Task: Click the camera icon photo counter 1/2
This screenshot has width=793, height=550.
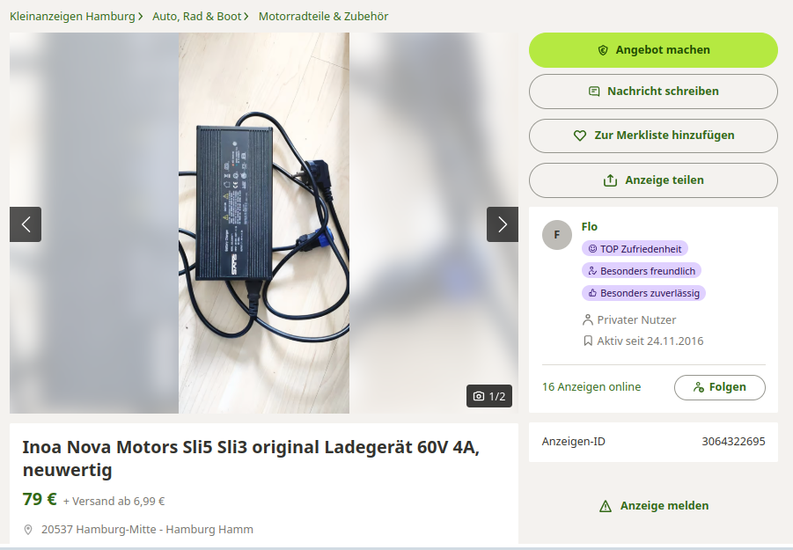Action: pyautogui.click(x=489, y=396)
